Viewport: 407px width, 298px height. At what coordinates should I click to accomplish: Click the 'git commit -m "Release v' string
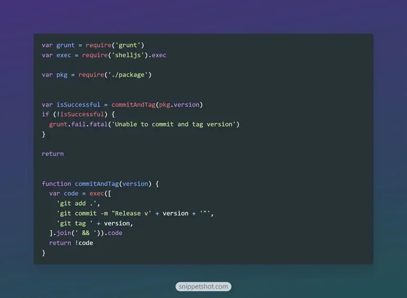(104, 213)
